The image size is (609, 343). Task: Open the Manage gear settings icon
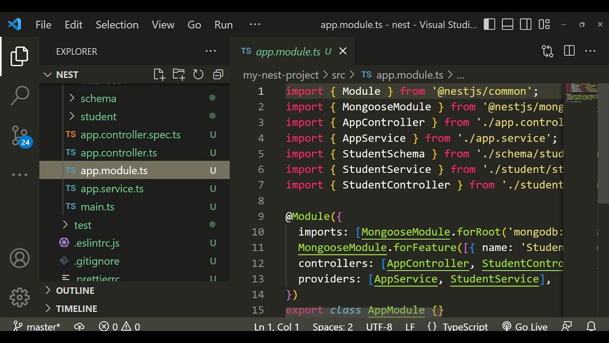point(20,297)
